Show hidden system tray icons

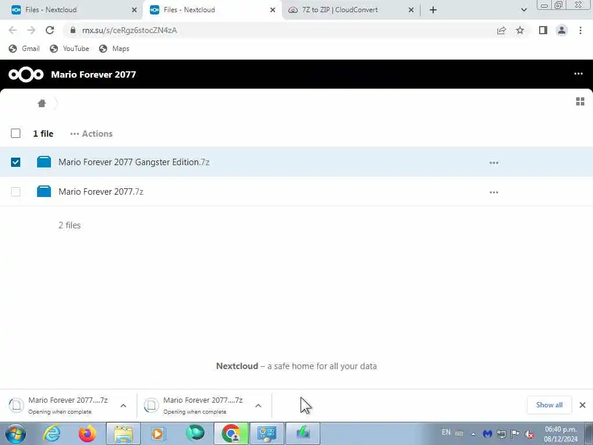tap(474, 434)
